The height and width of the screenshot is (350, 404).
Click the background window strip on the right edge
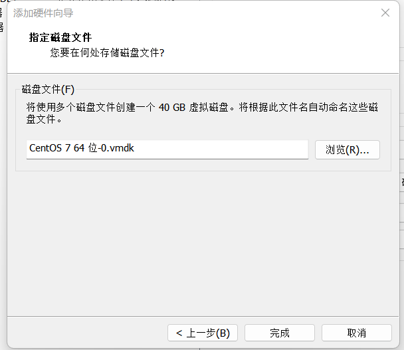pos(401,199)
